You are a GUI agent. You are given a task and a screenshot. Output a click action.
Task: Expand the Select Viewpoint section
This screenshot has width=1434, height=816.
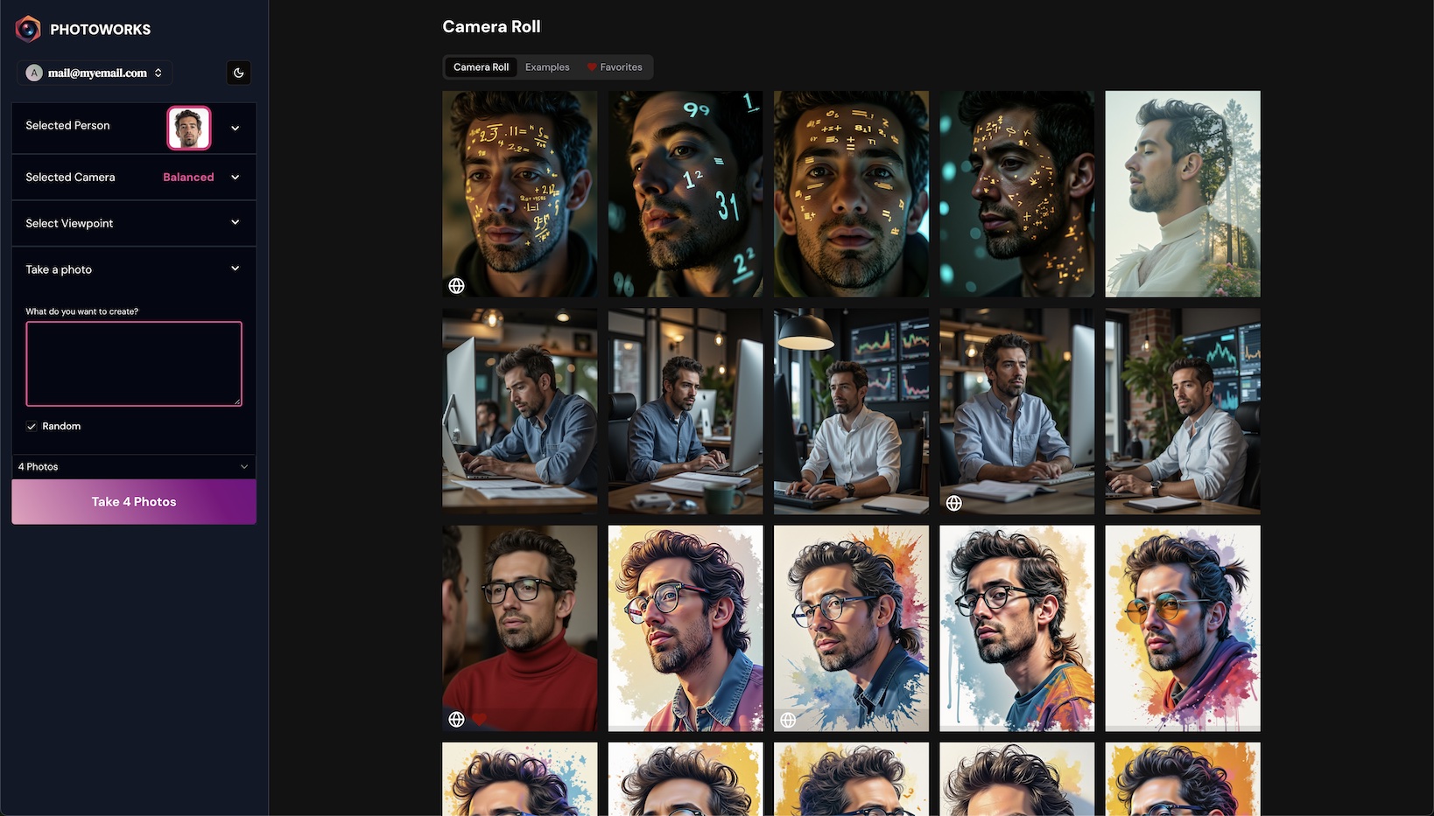click(134, 223)
